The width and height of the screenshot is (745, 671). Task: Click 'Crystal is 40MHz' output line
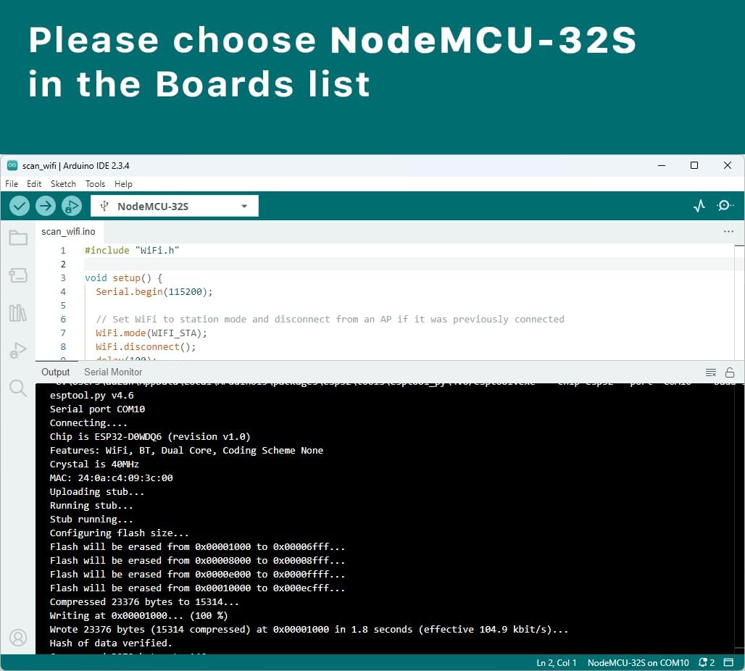coord(94,464)
